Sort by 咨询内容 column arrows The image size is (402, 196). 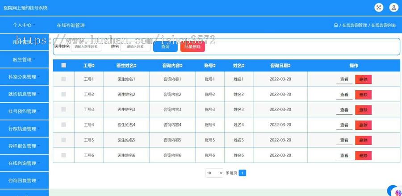(x=181, y=66)
